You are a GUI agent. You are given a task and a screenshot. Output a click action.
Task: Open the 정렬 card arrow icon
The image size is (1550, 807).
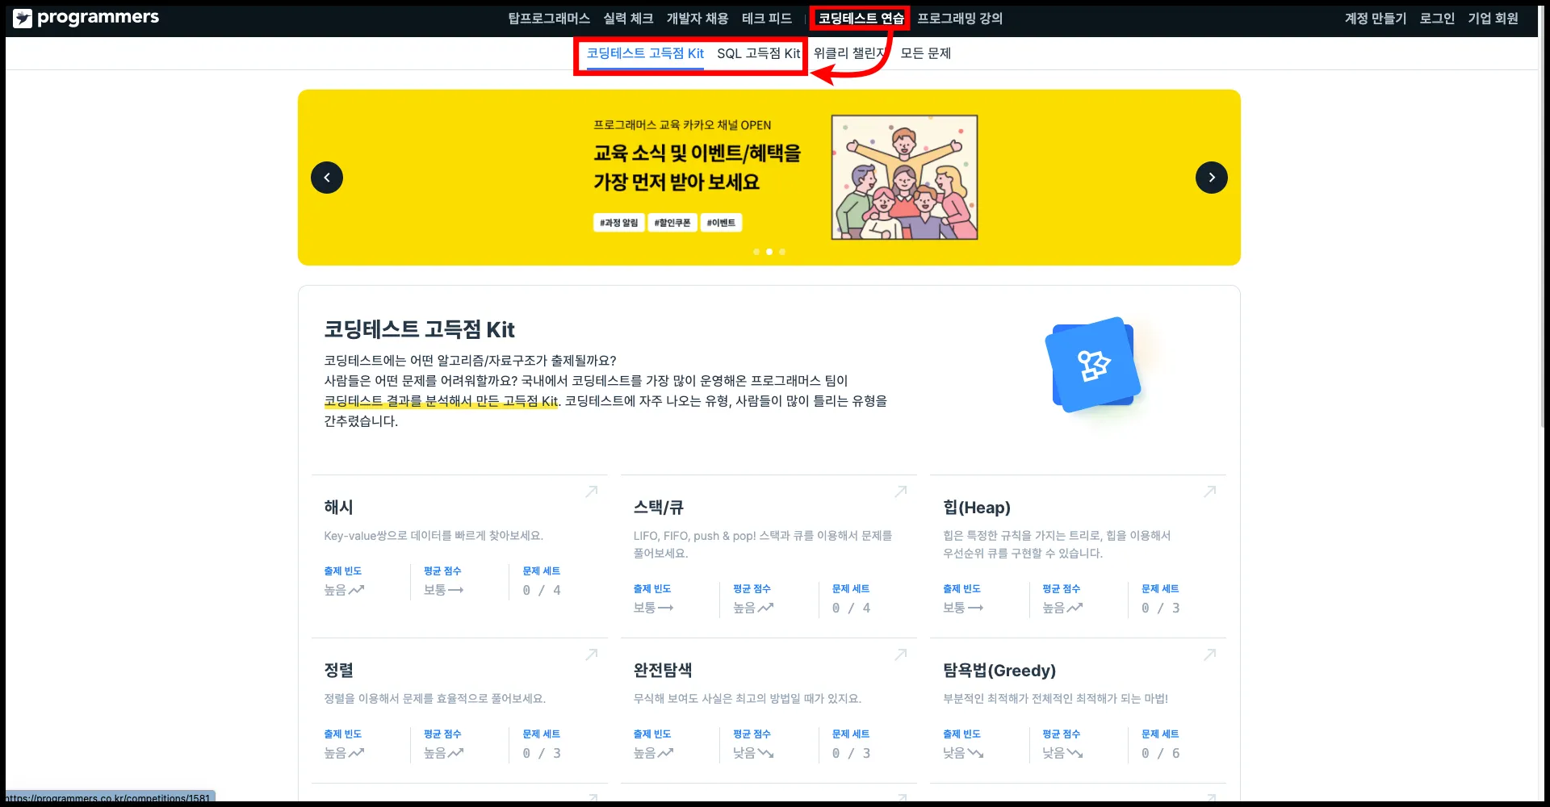(x=592, y=654)
